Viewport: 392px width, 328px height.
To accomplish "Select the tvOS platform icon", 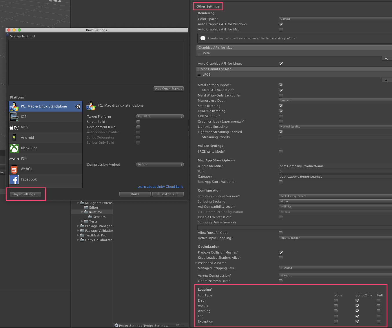I will pos(14,127).
